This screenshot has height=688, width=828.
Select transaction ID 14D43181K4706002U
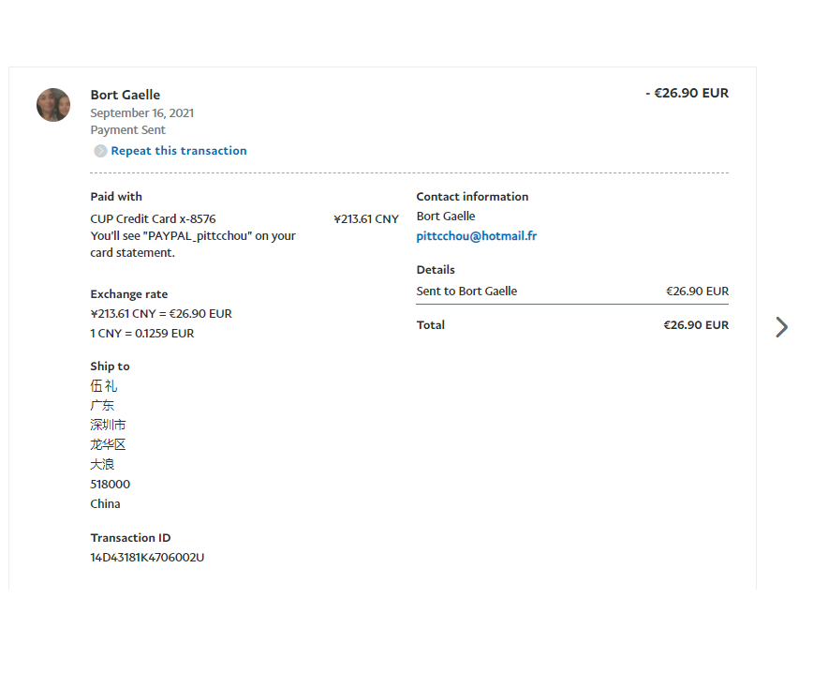pos(147,558)
